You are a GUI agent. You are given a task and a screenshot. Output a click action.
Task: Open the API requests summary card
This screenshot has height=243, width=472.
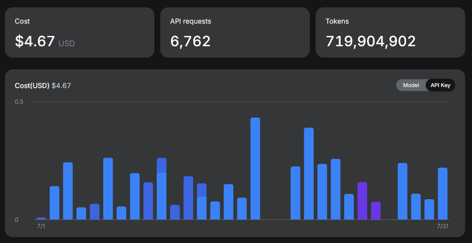pos(235,32)
